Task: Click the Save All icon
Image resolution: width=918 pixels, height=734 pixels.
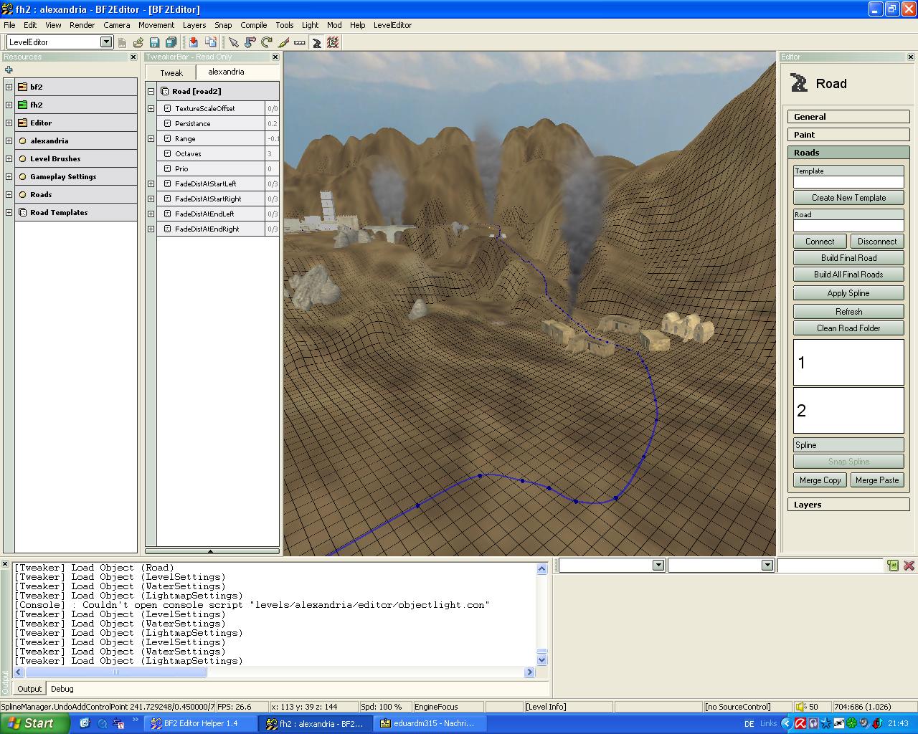Action: point(171,43)
